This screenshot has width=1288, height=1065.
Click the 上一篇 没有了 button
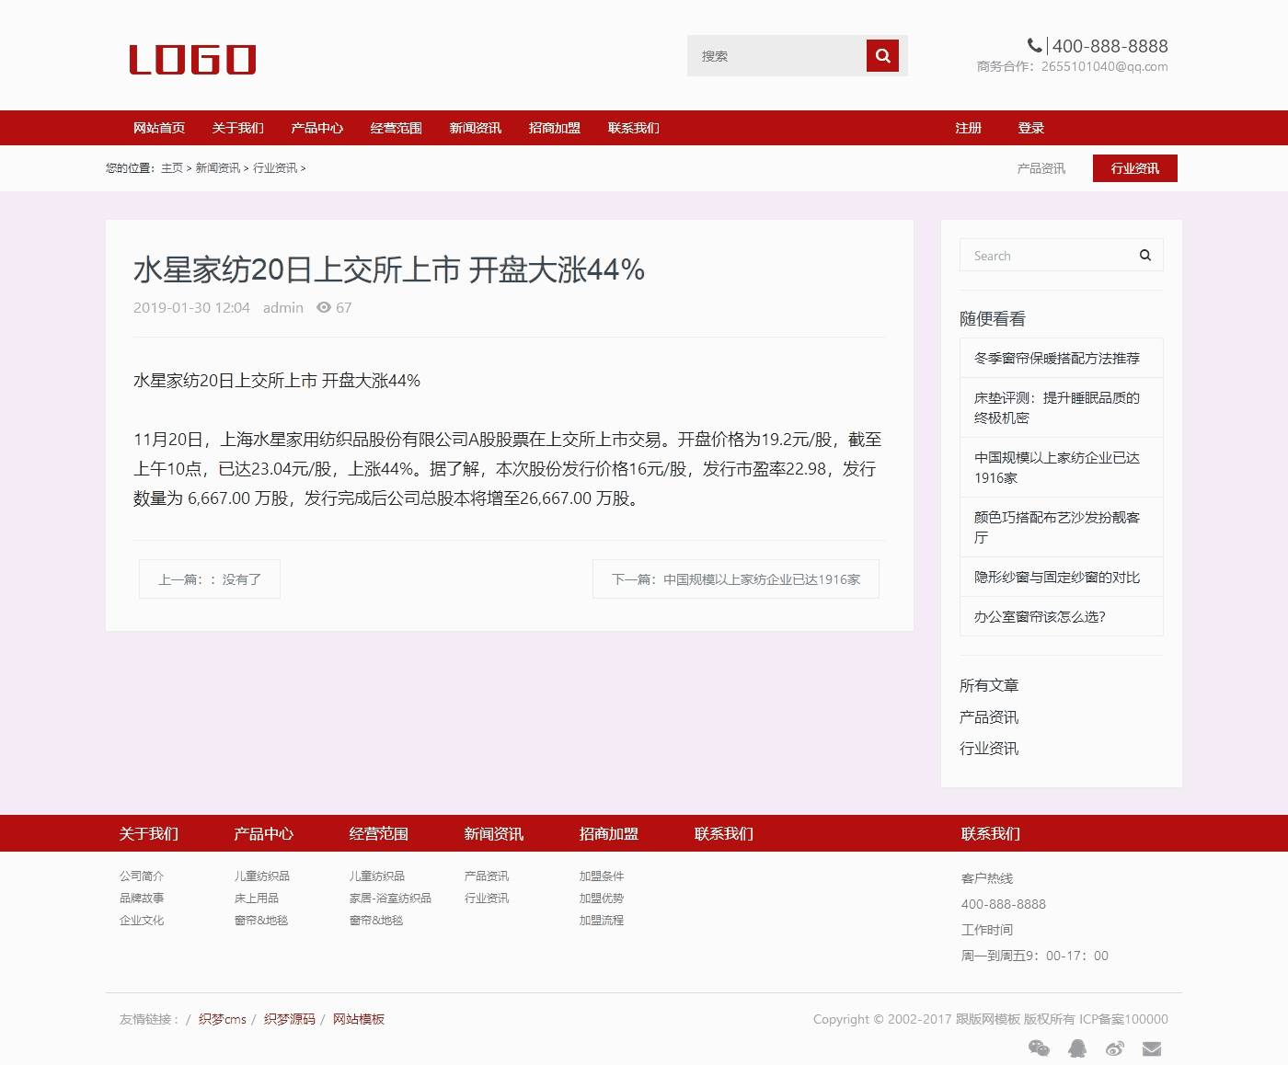coord(210,579)
